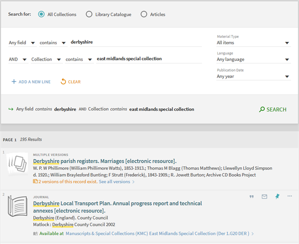Click the email envelope icon

tap(264, 197)
